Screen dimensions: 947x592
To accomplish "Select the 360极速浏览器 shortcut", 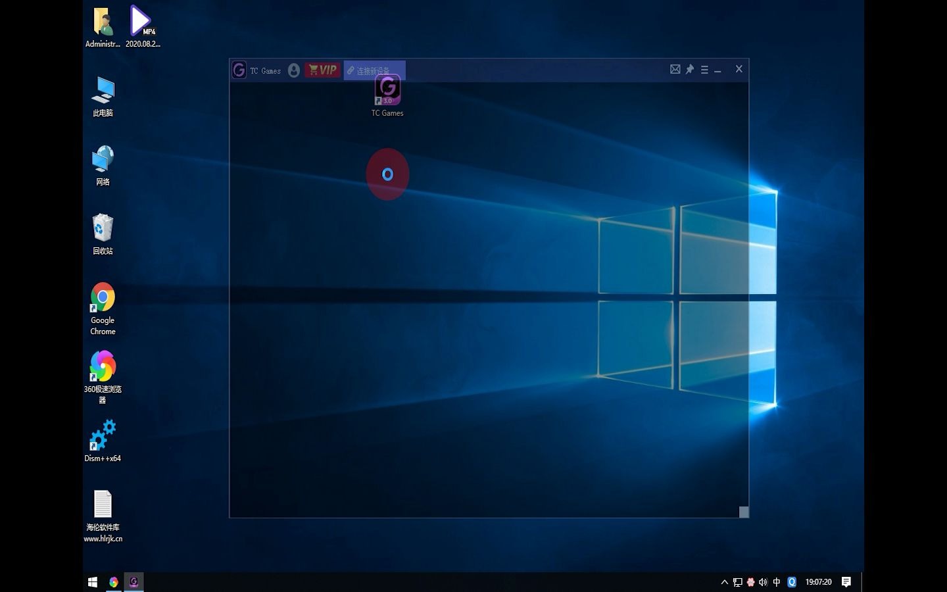I will click(103, 378).
